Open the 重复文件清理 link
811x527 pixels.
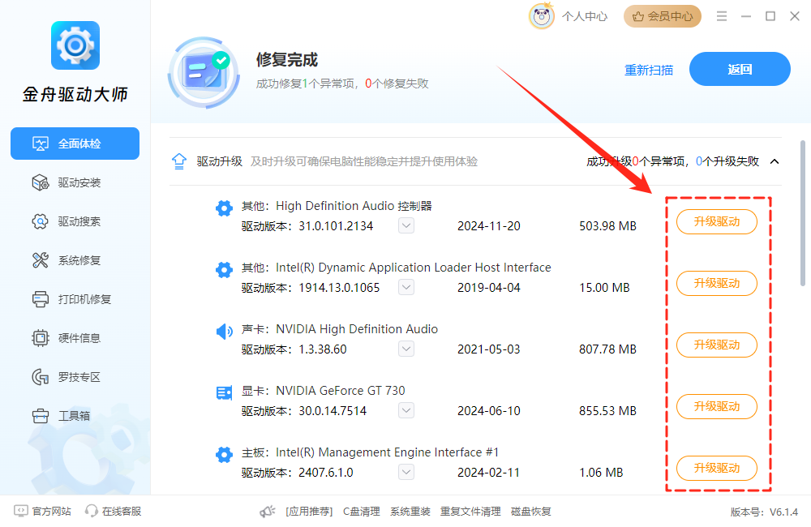pos(470,512)
